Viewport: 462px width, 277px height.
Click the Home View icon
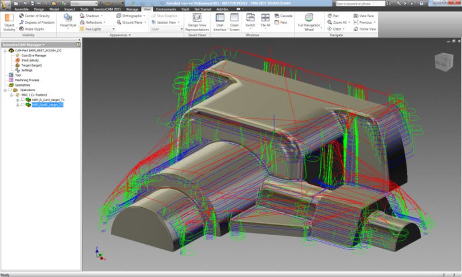click(366, 29)
